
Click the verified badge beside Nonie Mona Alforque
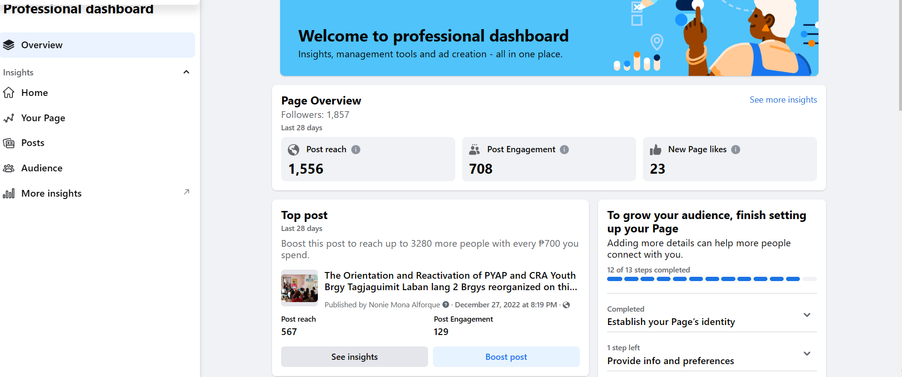point(446,304)
